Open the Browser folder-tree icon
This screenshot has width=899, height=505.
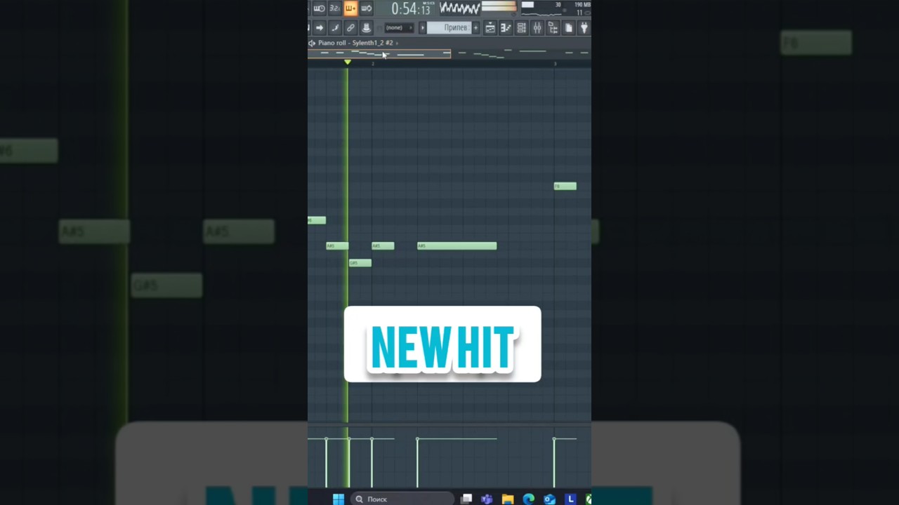(x=553, y=28)
